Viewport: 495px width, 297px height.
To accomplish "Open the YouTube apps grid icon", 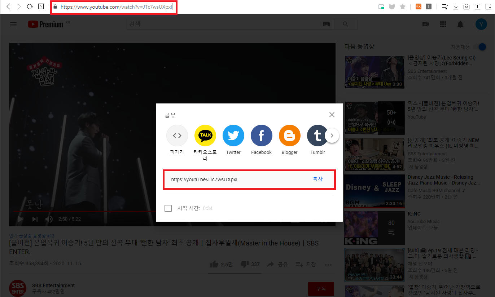I will tap(443, 24).
